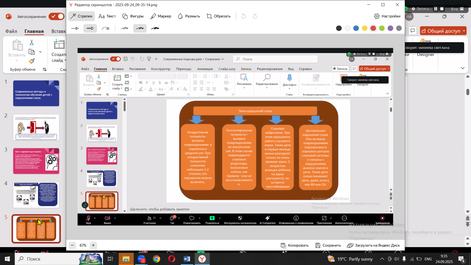Click Загрузить на Яндекс Диск button
The image size is (471, 265).
coord(373,245)
